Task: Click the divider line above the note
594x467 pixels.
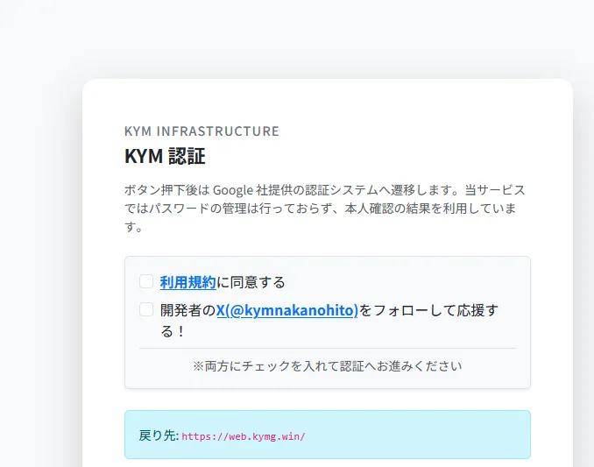Action: (327, 349)
